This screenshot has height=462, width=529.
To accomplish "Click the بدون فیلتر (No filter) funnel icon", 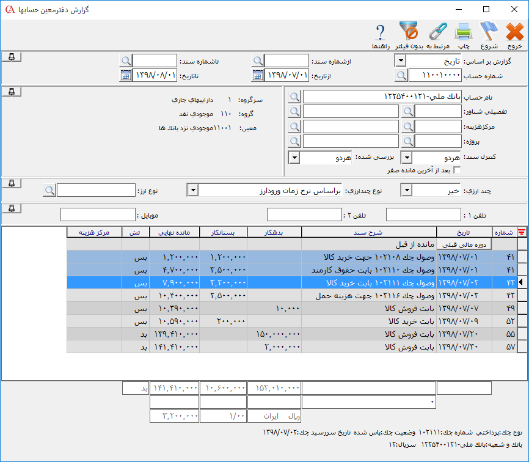I will (408, 32).
